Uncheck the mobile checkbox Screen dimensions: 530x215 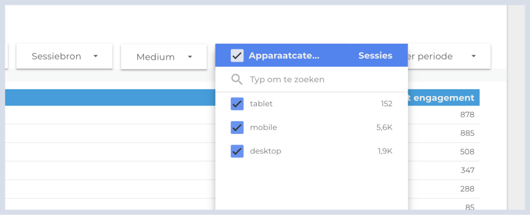238,127
